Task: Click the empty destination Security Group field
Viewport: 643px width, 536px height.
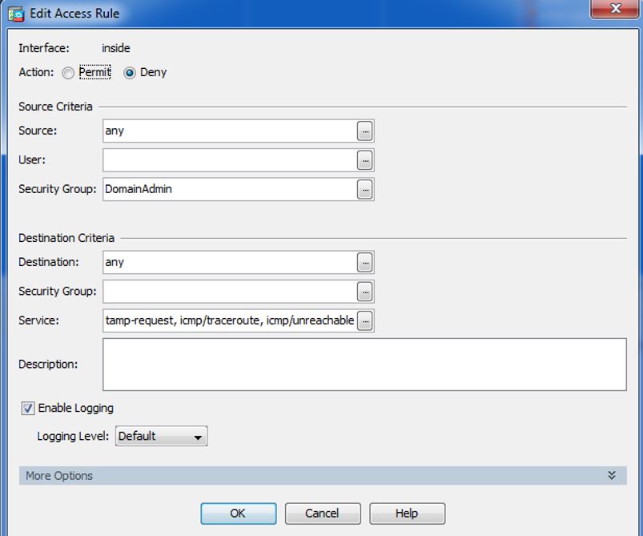Action: pyautogui.click(x=230, y=292)
